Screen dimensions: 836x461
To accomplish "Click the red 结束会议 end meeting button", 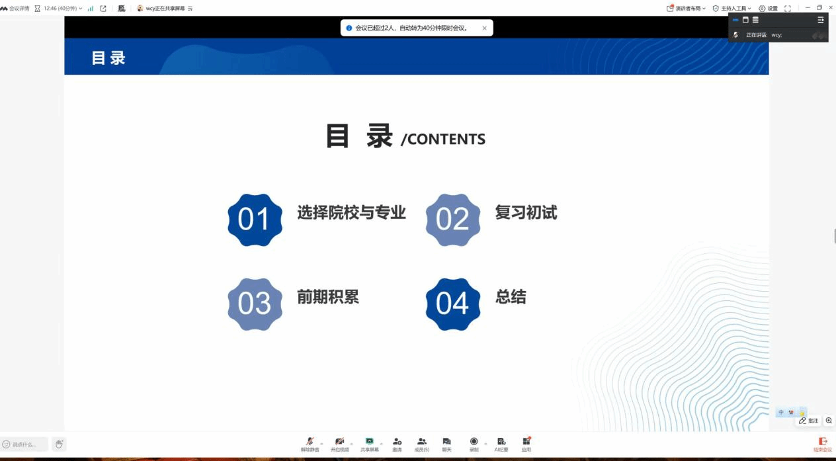I will (823, 444).
